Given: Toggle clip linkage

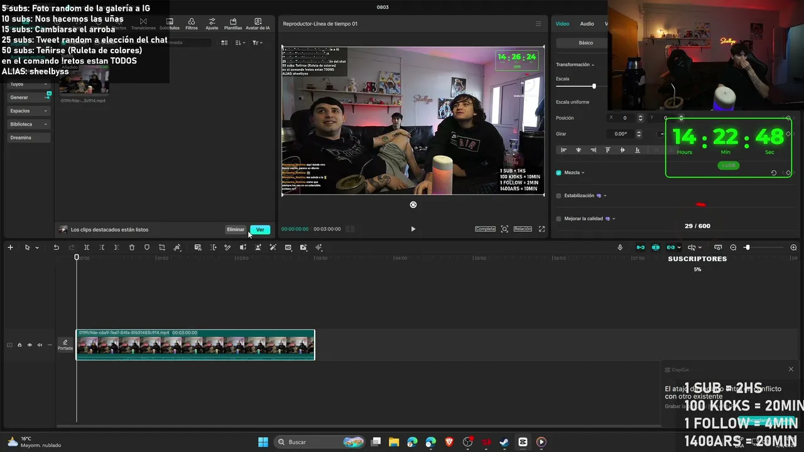Looking at the screenshot, I should pos(671,247).
